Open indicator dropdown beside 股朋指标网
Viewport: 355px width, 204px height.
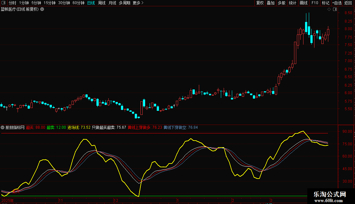tap(3, 127)
